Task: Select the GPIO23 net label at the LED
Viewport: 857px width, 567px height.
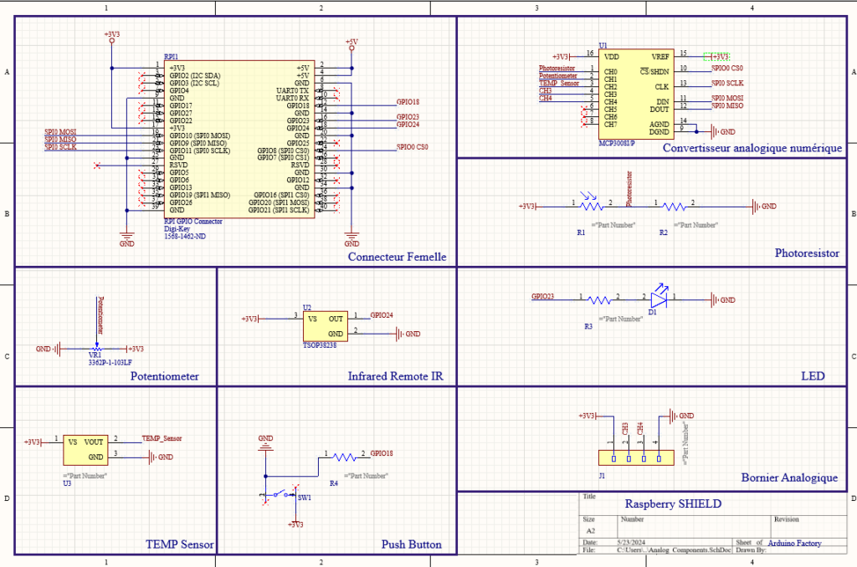Action: coord(542,296)
